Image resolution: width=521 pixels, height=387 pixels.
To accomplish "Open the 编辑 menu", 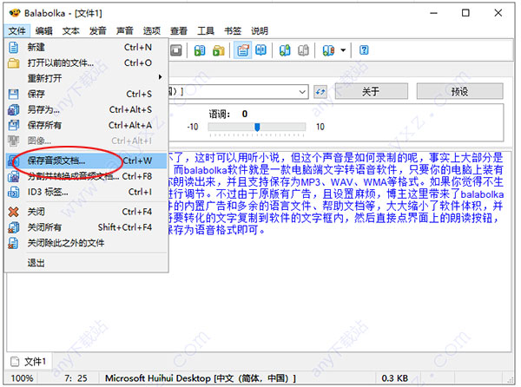I will tap(44, 31).
